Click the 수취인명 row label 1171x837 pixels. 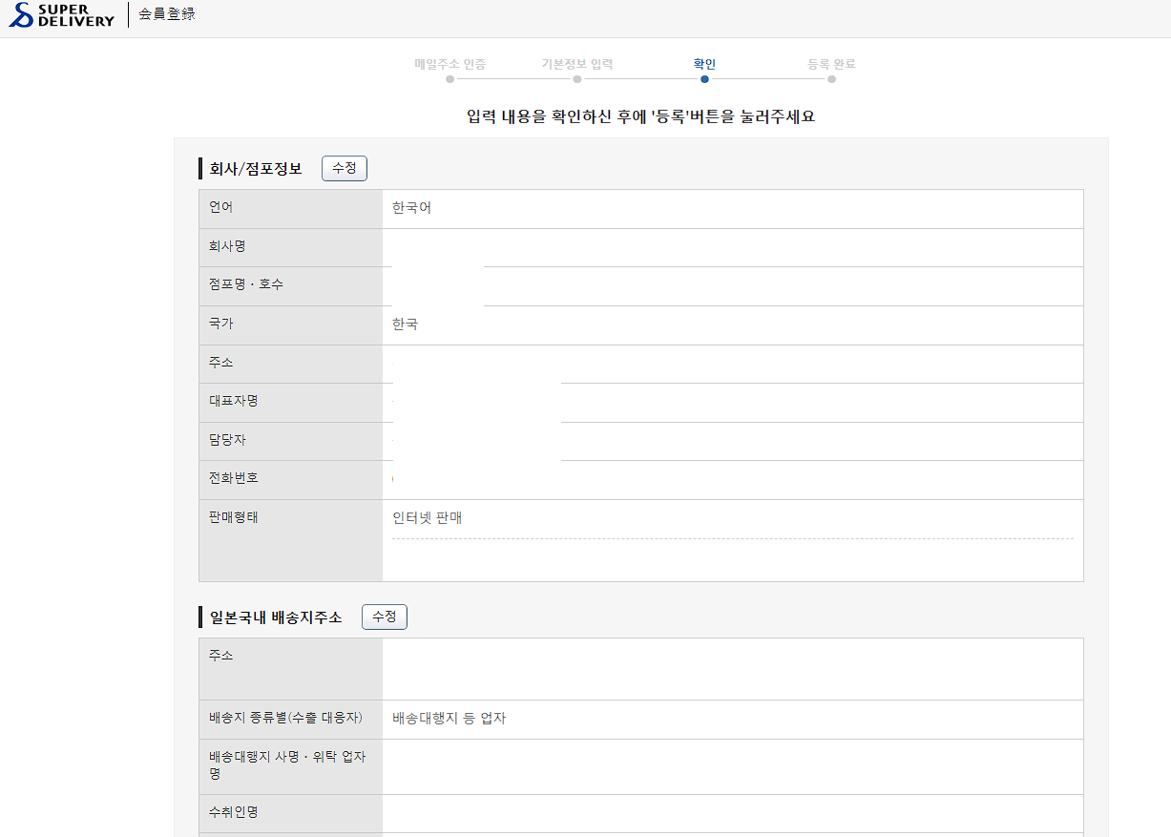tap(233, 812)
